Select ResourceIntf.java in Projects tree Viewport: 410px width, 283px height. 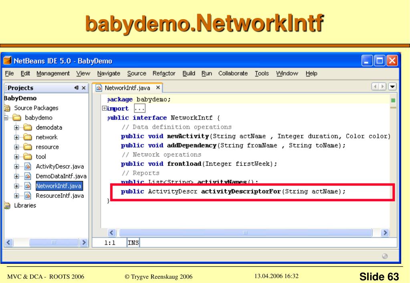pos(60,195)
